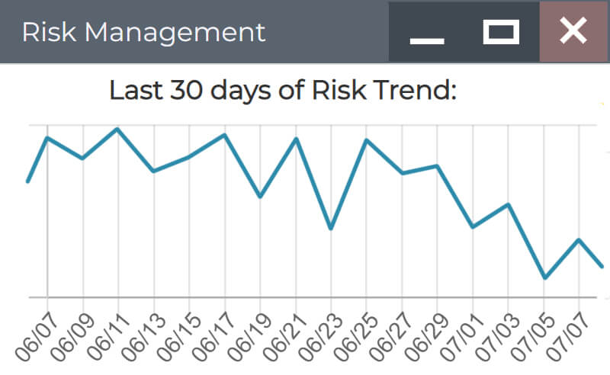Viewport: 610px width, 375px height.
Task: Click the 06/17 data point on the trend line
Action: (224, 135)
